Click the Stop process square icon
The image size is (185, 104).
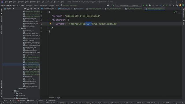click(x=153, y=5)
